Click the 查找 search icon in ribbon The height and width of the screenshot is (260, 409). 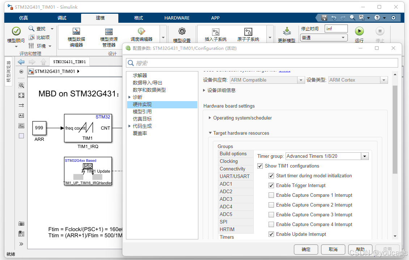31,29
